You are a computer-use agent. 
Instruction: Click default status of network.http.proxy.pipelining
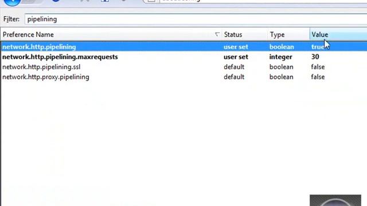point(234,77)
